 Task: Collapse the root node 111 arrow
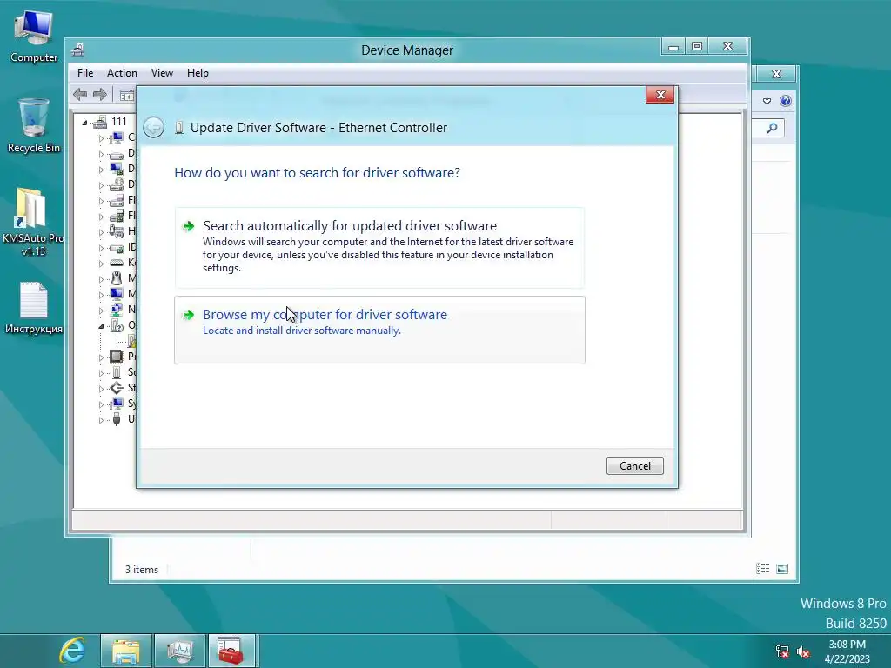pyautogui.click(x=84, y=123)
